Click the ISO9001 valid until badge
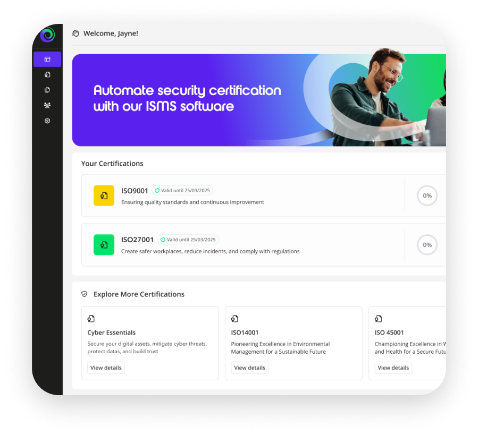The width and height of the screenshot is (478, 435). tap(182, 190)
